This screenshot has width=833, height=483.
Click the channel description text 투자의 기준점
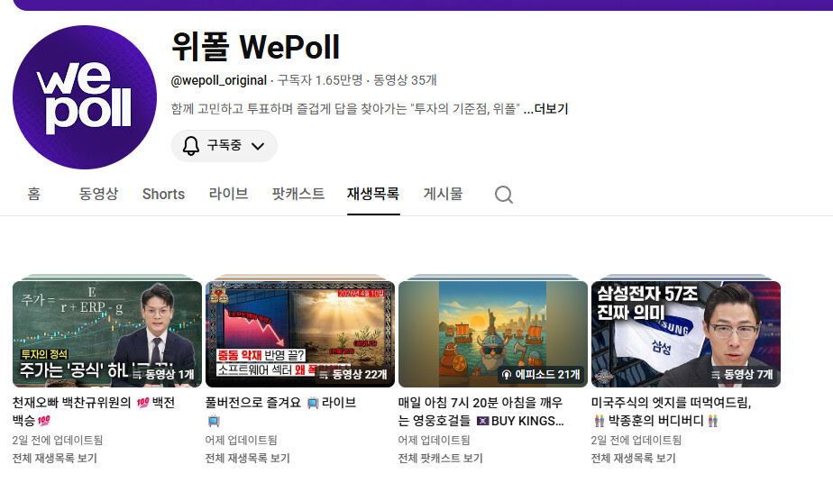coord(345,109)
